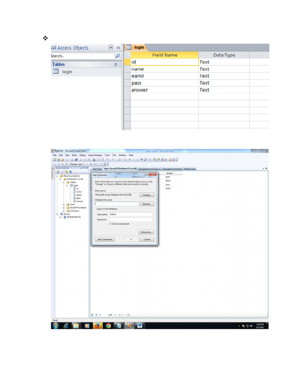The width and height of the screenshot is (289, 386).
Task: Collapse the Access navigation pane with the double chevron
Action: [118, 48]
